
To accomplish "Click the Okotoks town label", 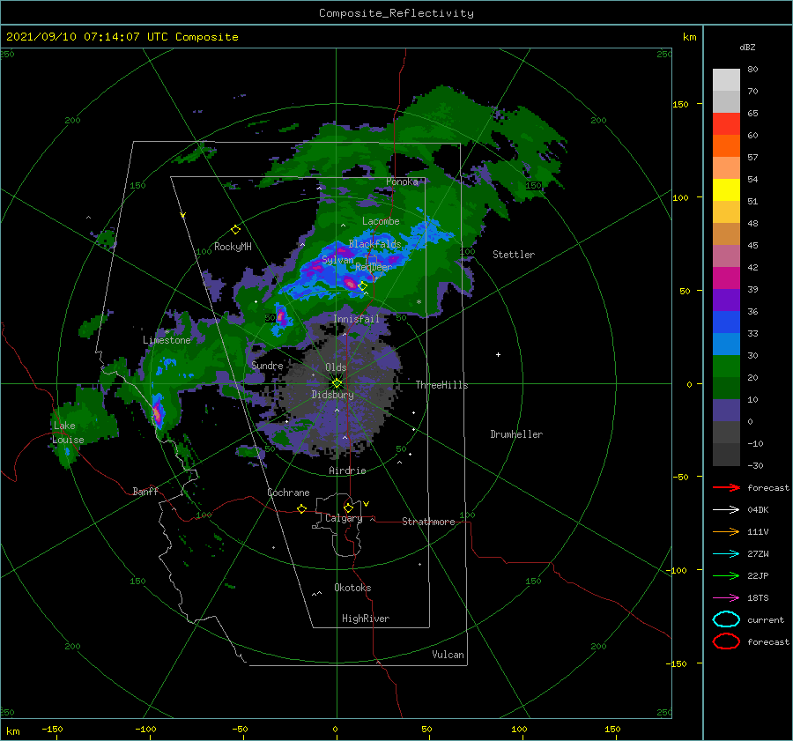I will 352,588.
